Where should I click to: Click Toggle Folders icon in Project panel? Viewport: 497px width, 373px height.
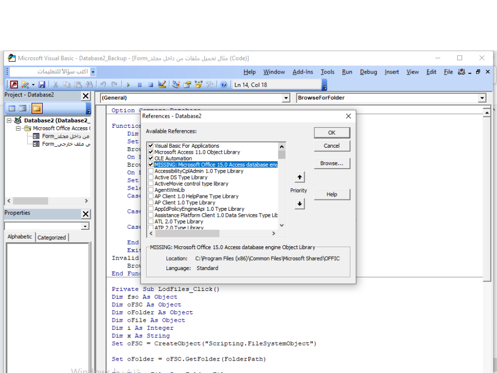tap(37, 108)
